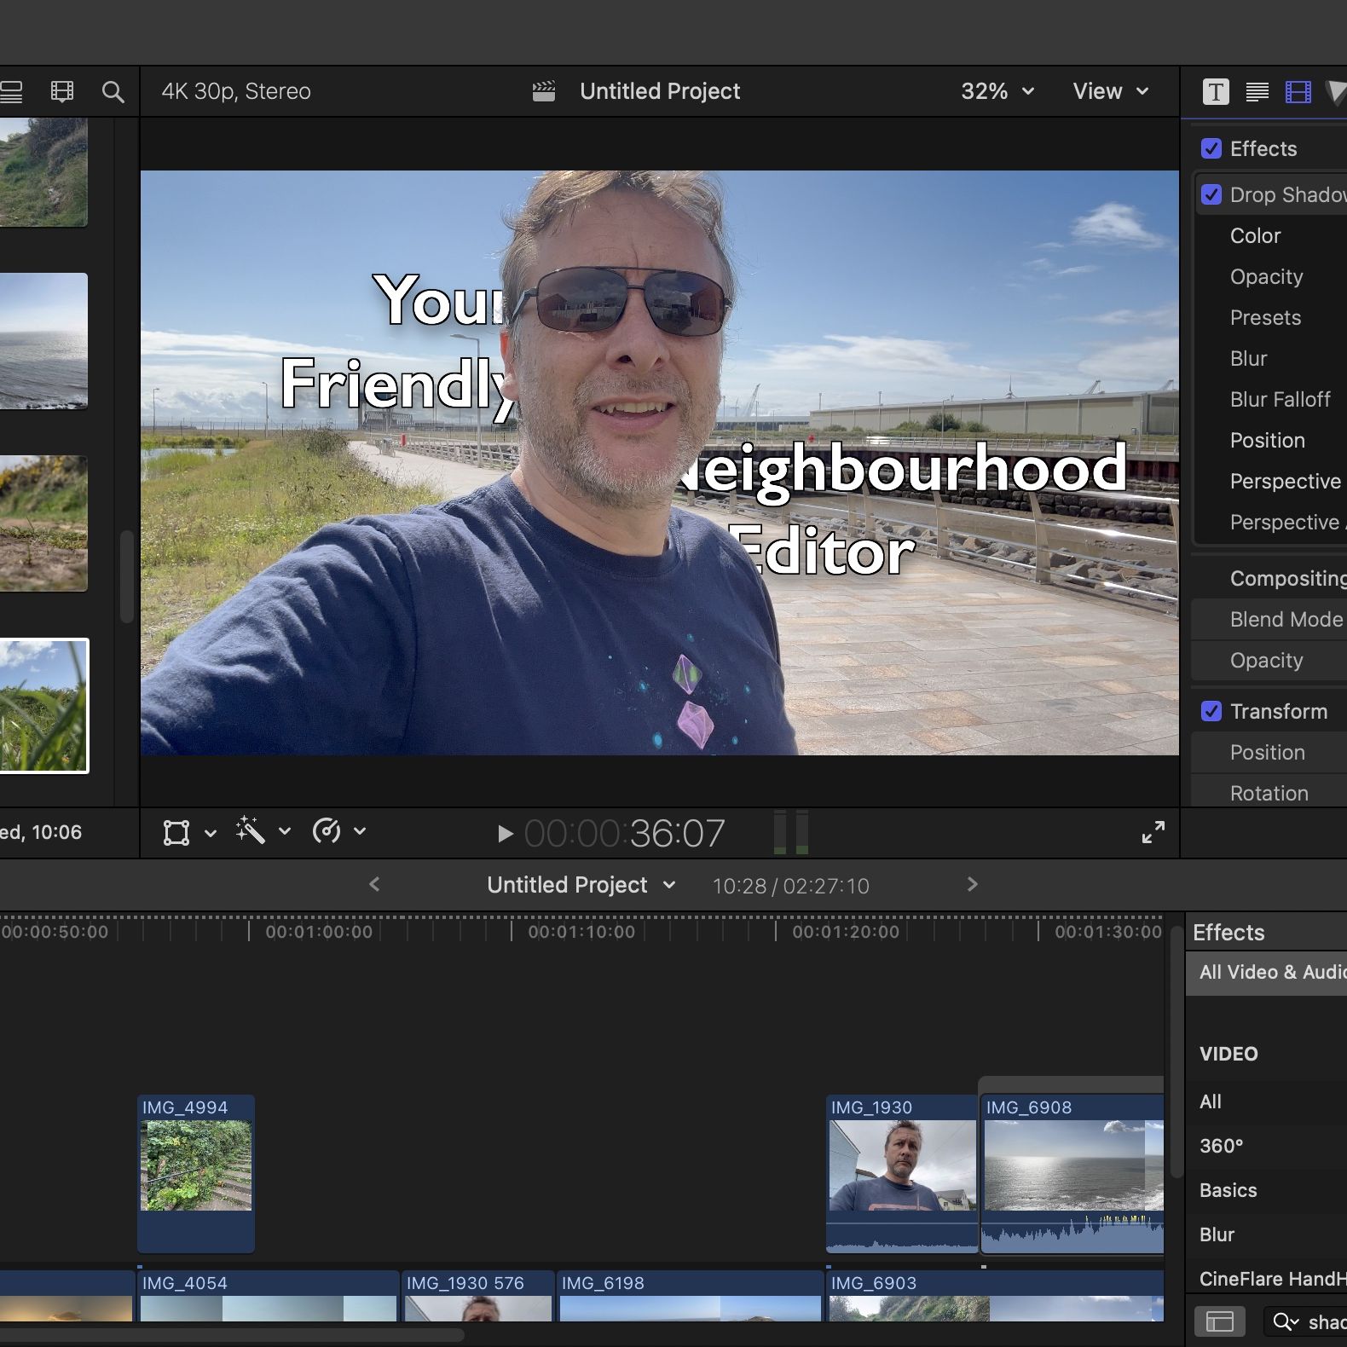Select the paragraph text inspector icon
Screen dimensions: 1347x1347
click(1257, 91)
